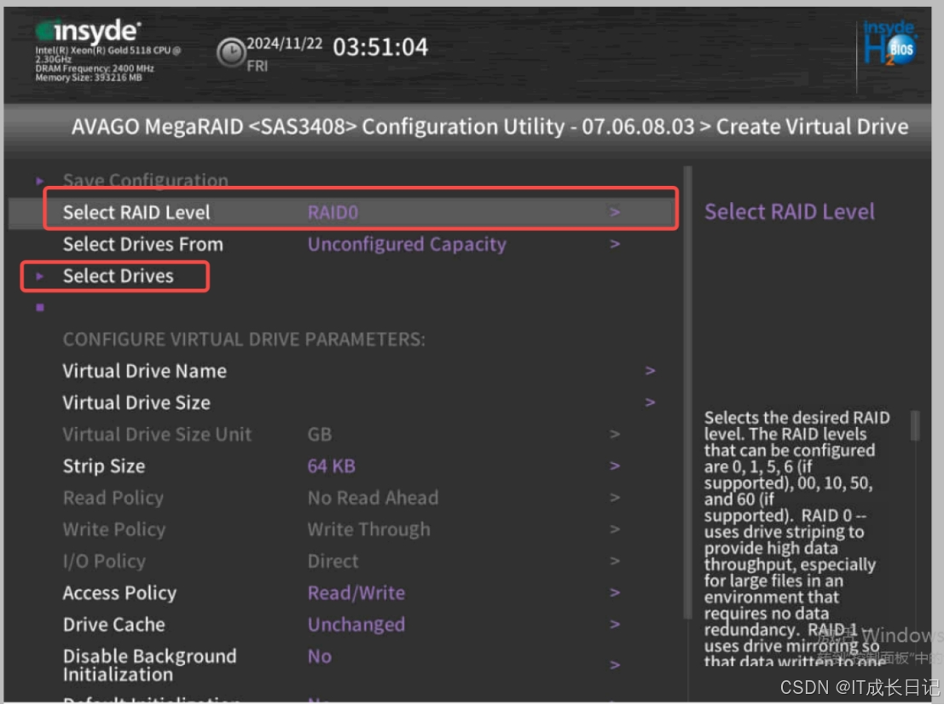Screen dimensions: 944x705
Task: Open the GB unit dropdown
Action: click(x=320, y=435)
